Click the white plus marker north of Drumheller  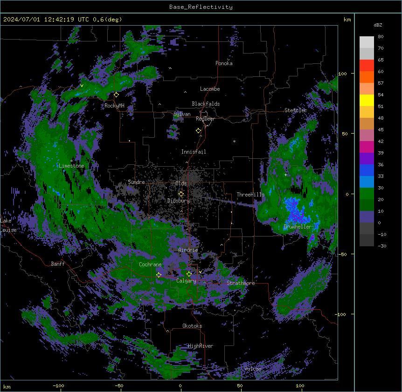tap(285, 175)
